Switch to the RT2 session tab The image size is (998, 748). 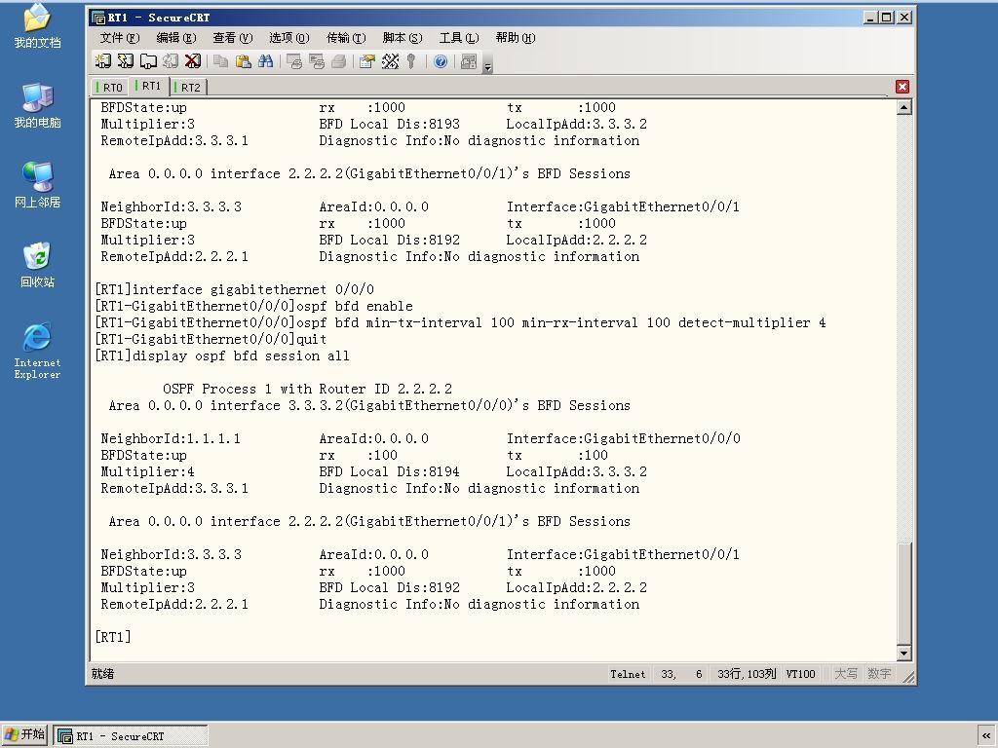[x=188, y=87]
